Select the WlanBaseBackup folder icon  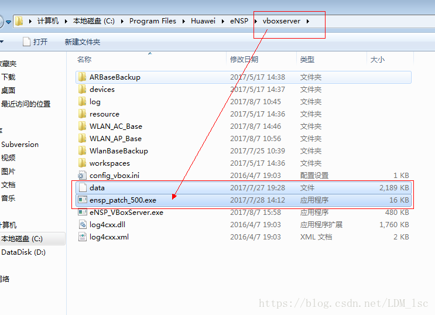(82, 150)
